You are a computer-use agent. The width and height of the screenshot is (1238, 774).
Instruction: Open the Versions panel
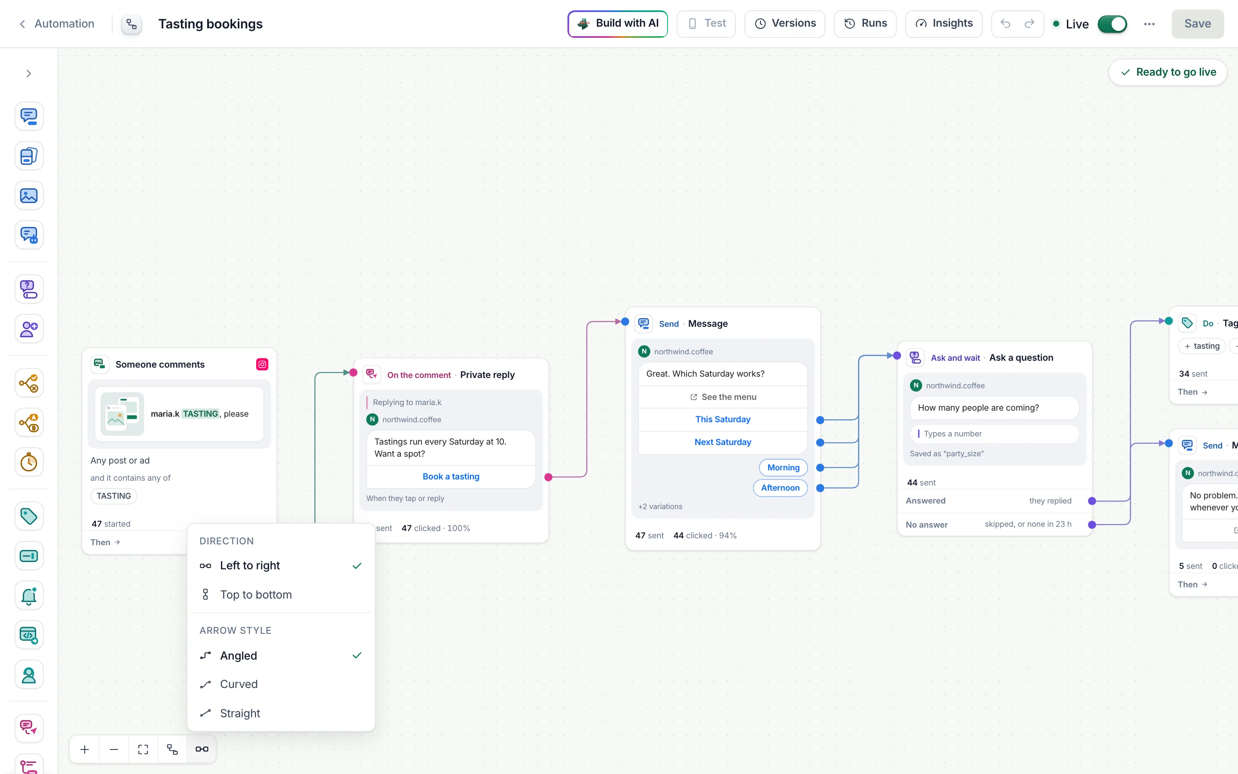[785, 24]
